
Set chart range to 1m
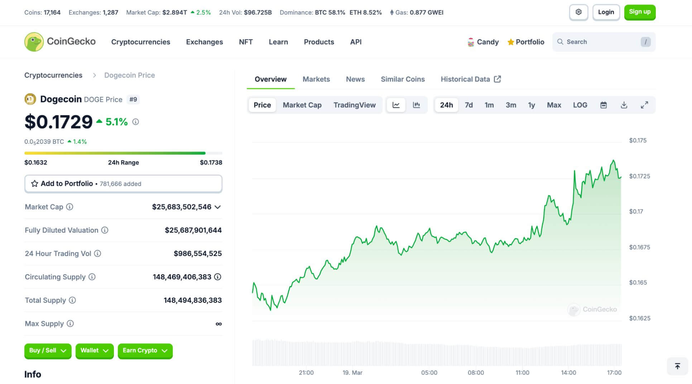[489, 105]
